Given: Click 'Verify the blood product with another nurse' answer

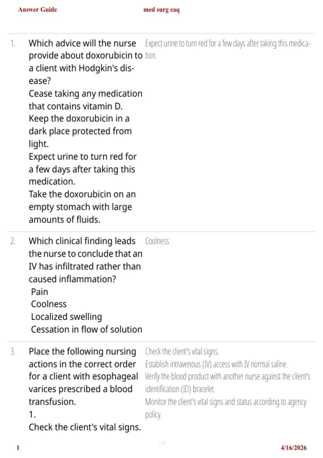Looking at the screenshot, I should point(228,383).
